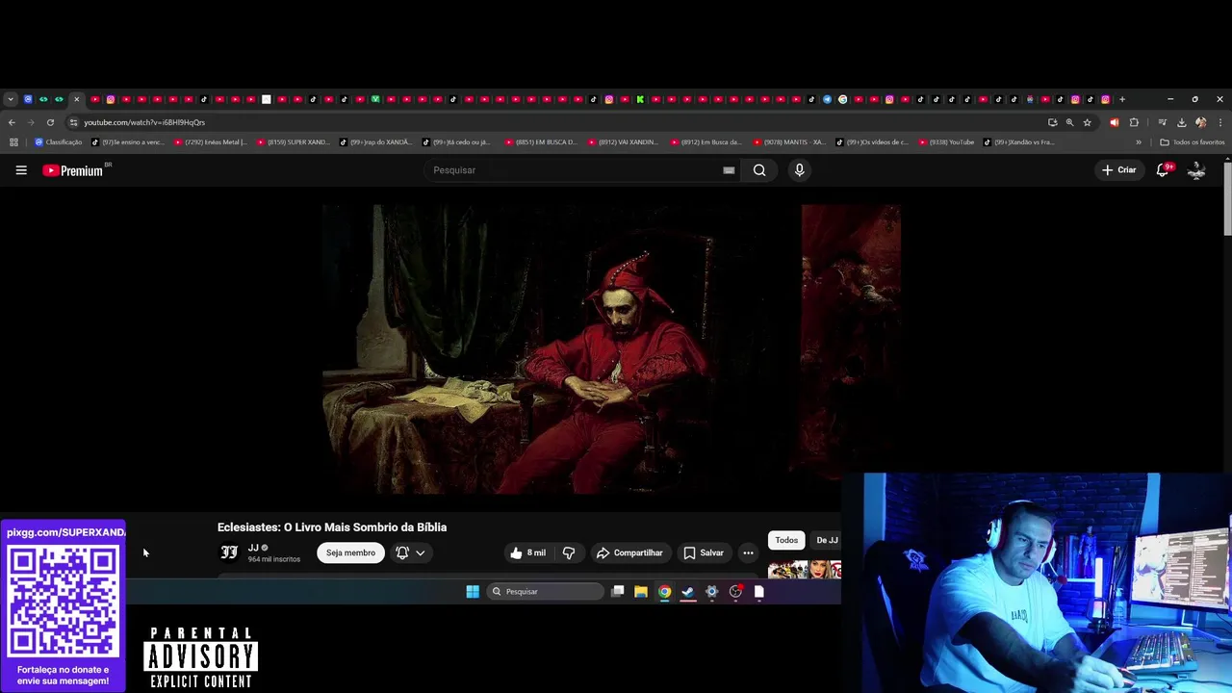Image resolution: width=1232 pixels, height=693 pixels.
Task: Open File Explorer from the taskbar
Action: (x=641, y=592)
